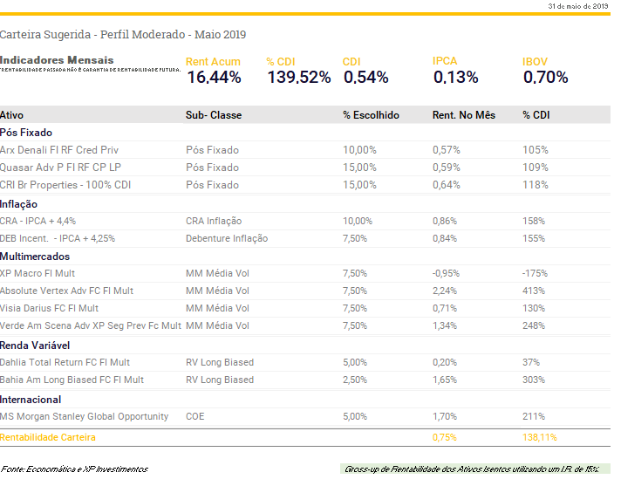This screenshot has width=621, height=486.
Task: Select the 'Pós Fixado' section heading
Action: pos(26,133)
